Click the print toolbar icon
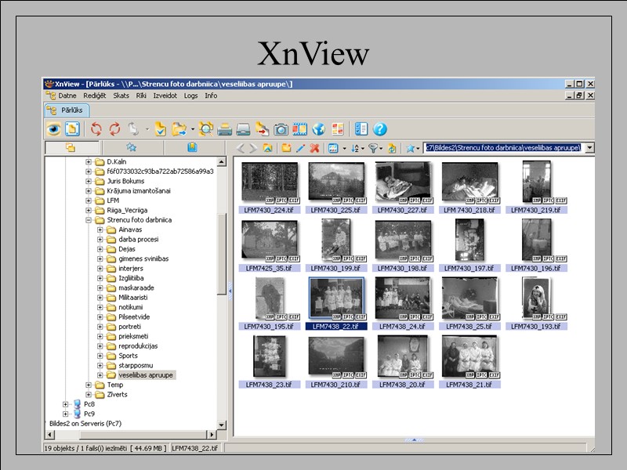 pos(224,129)
